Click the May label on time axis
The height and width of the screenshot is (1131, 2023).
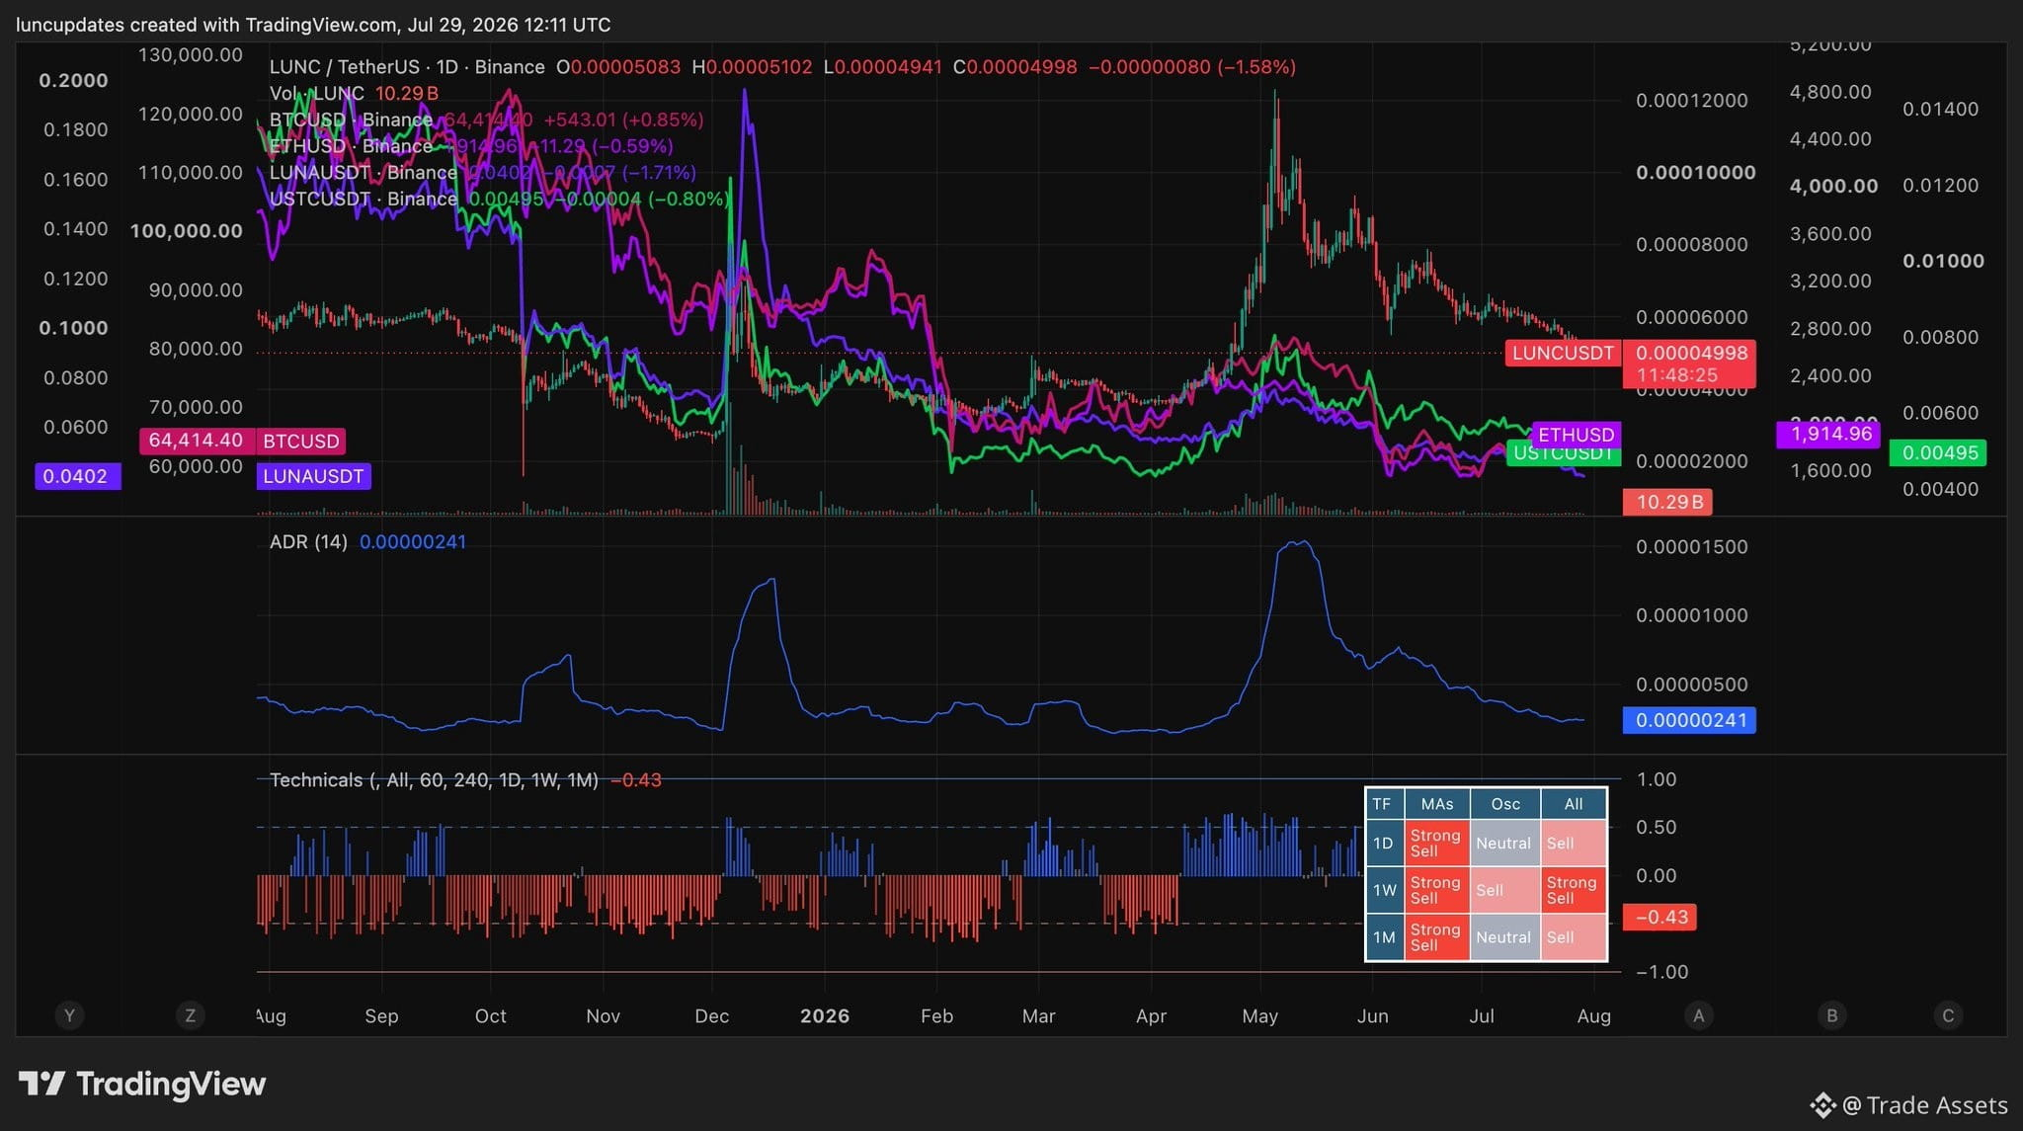click(x=1260, y=1016)
